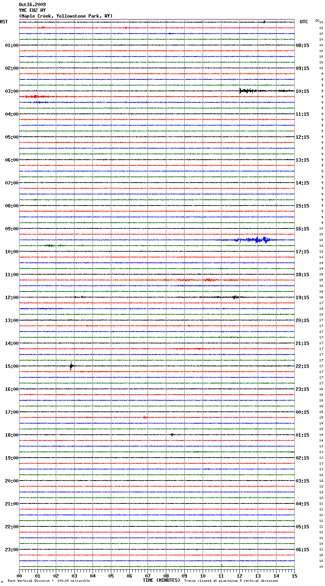325x586 pixels.
Task: Click the 12:15 UTC row label
Action: point(302,137)
